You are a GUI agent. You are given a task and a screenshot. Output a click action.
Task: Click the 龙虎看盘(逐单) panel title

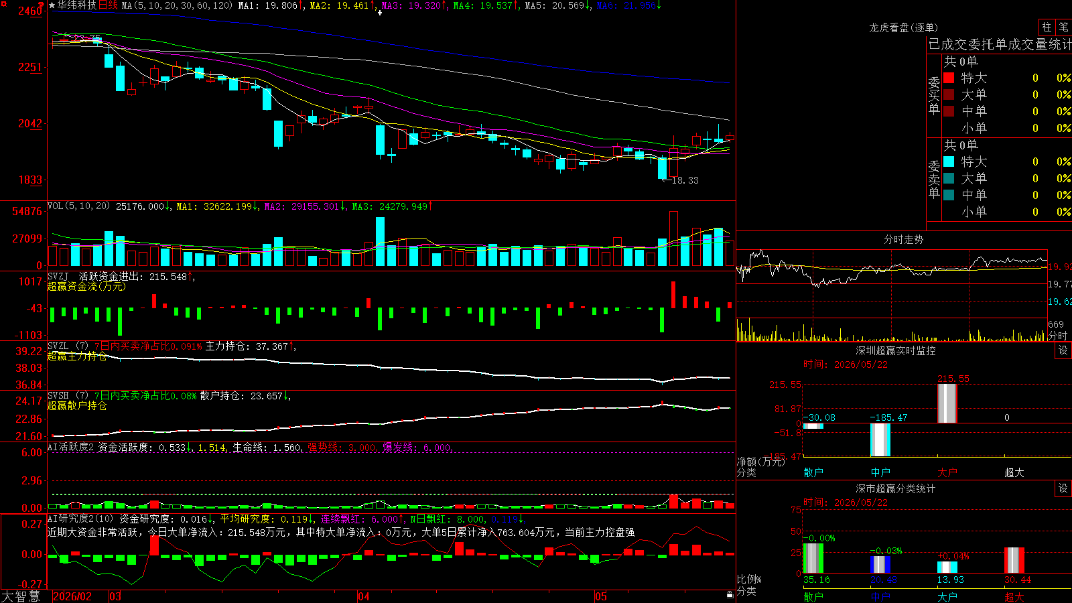pyautogui.click(x=903, y=27)
